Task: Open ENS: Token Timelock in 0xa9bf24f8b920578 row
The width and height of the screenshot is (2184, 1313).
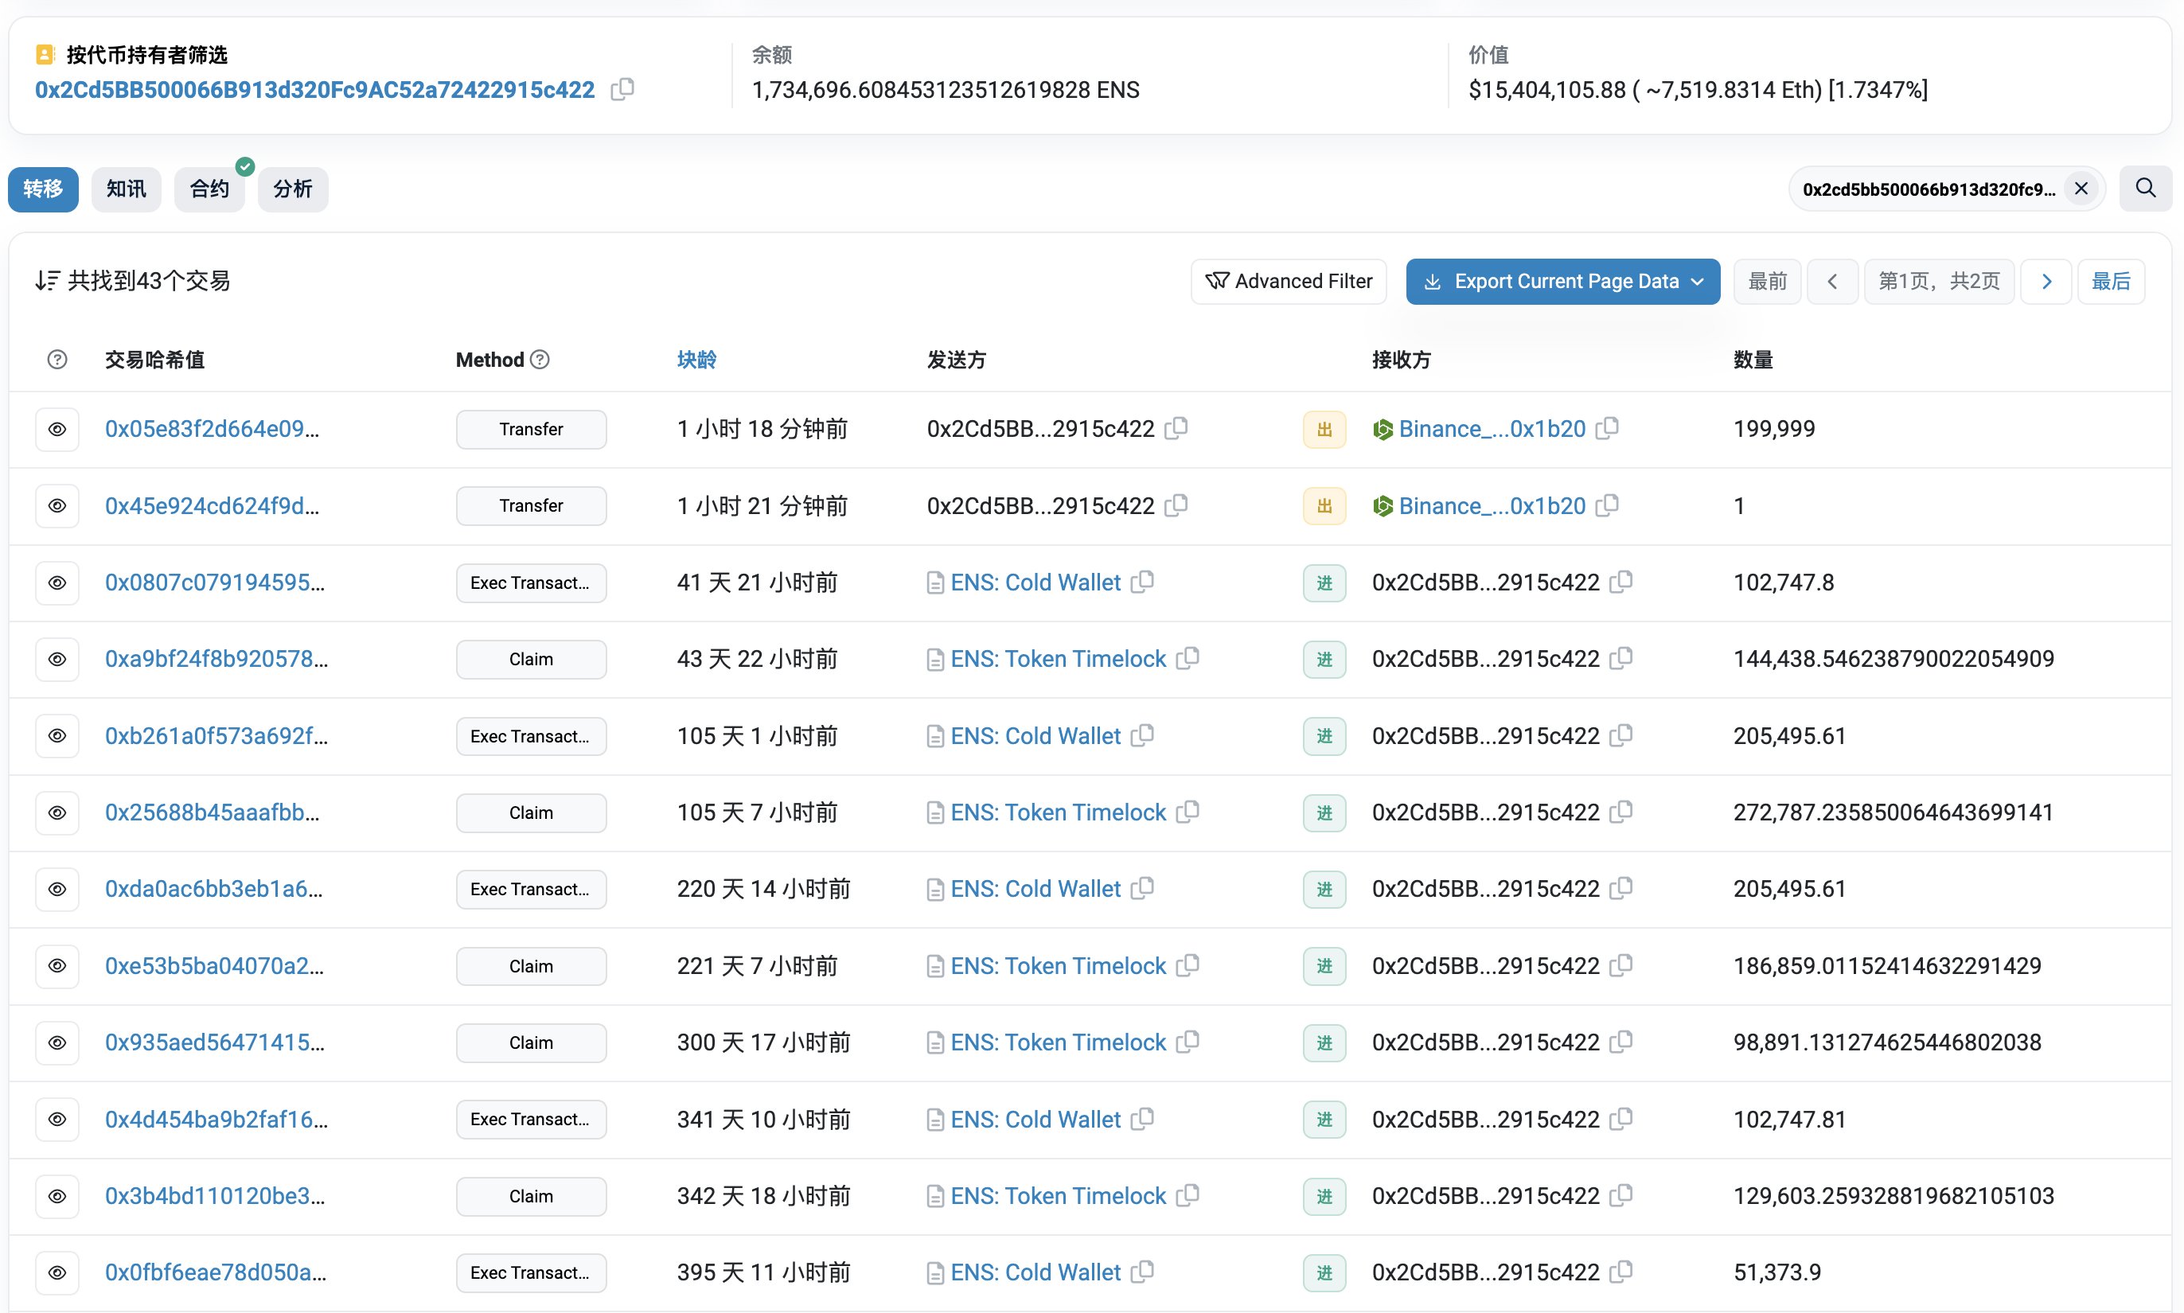Action: click(x=1059, y=658)
